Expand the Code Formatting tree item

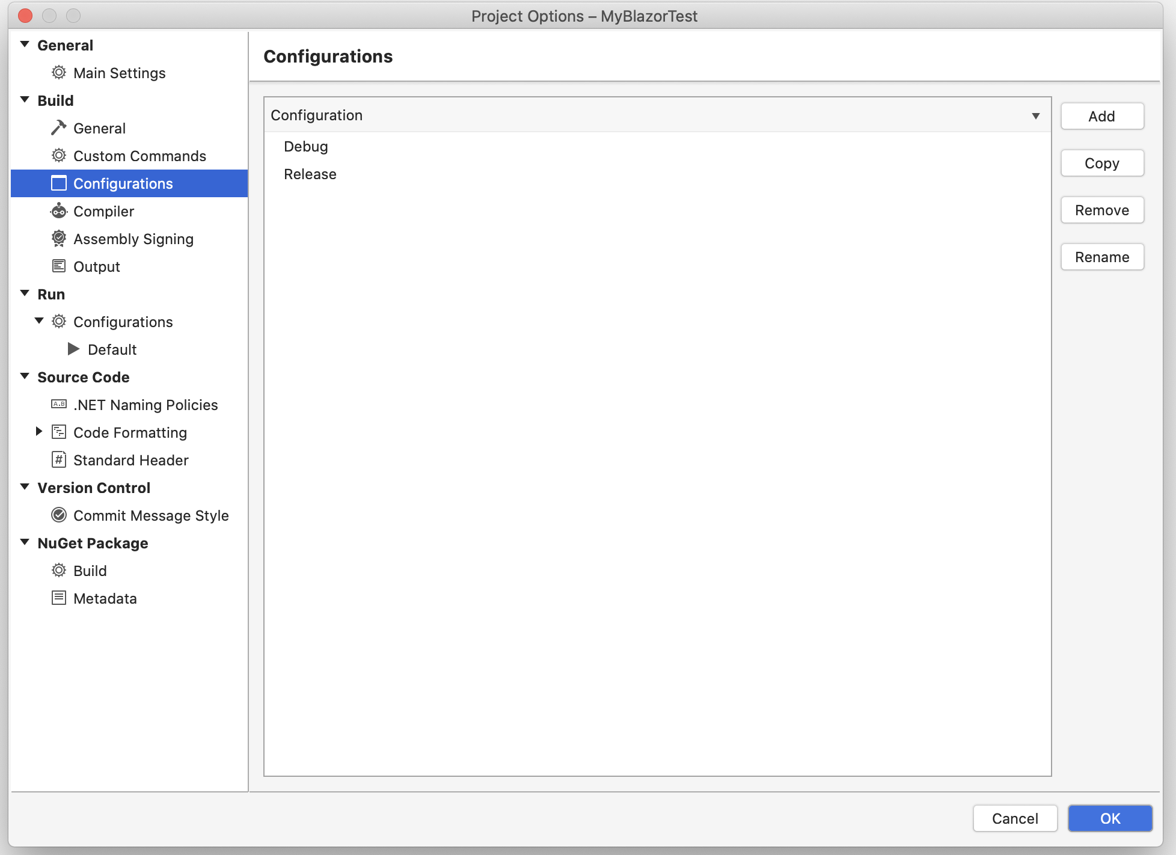[38, 431]
